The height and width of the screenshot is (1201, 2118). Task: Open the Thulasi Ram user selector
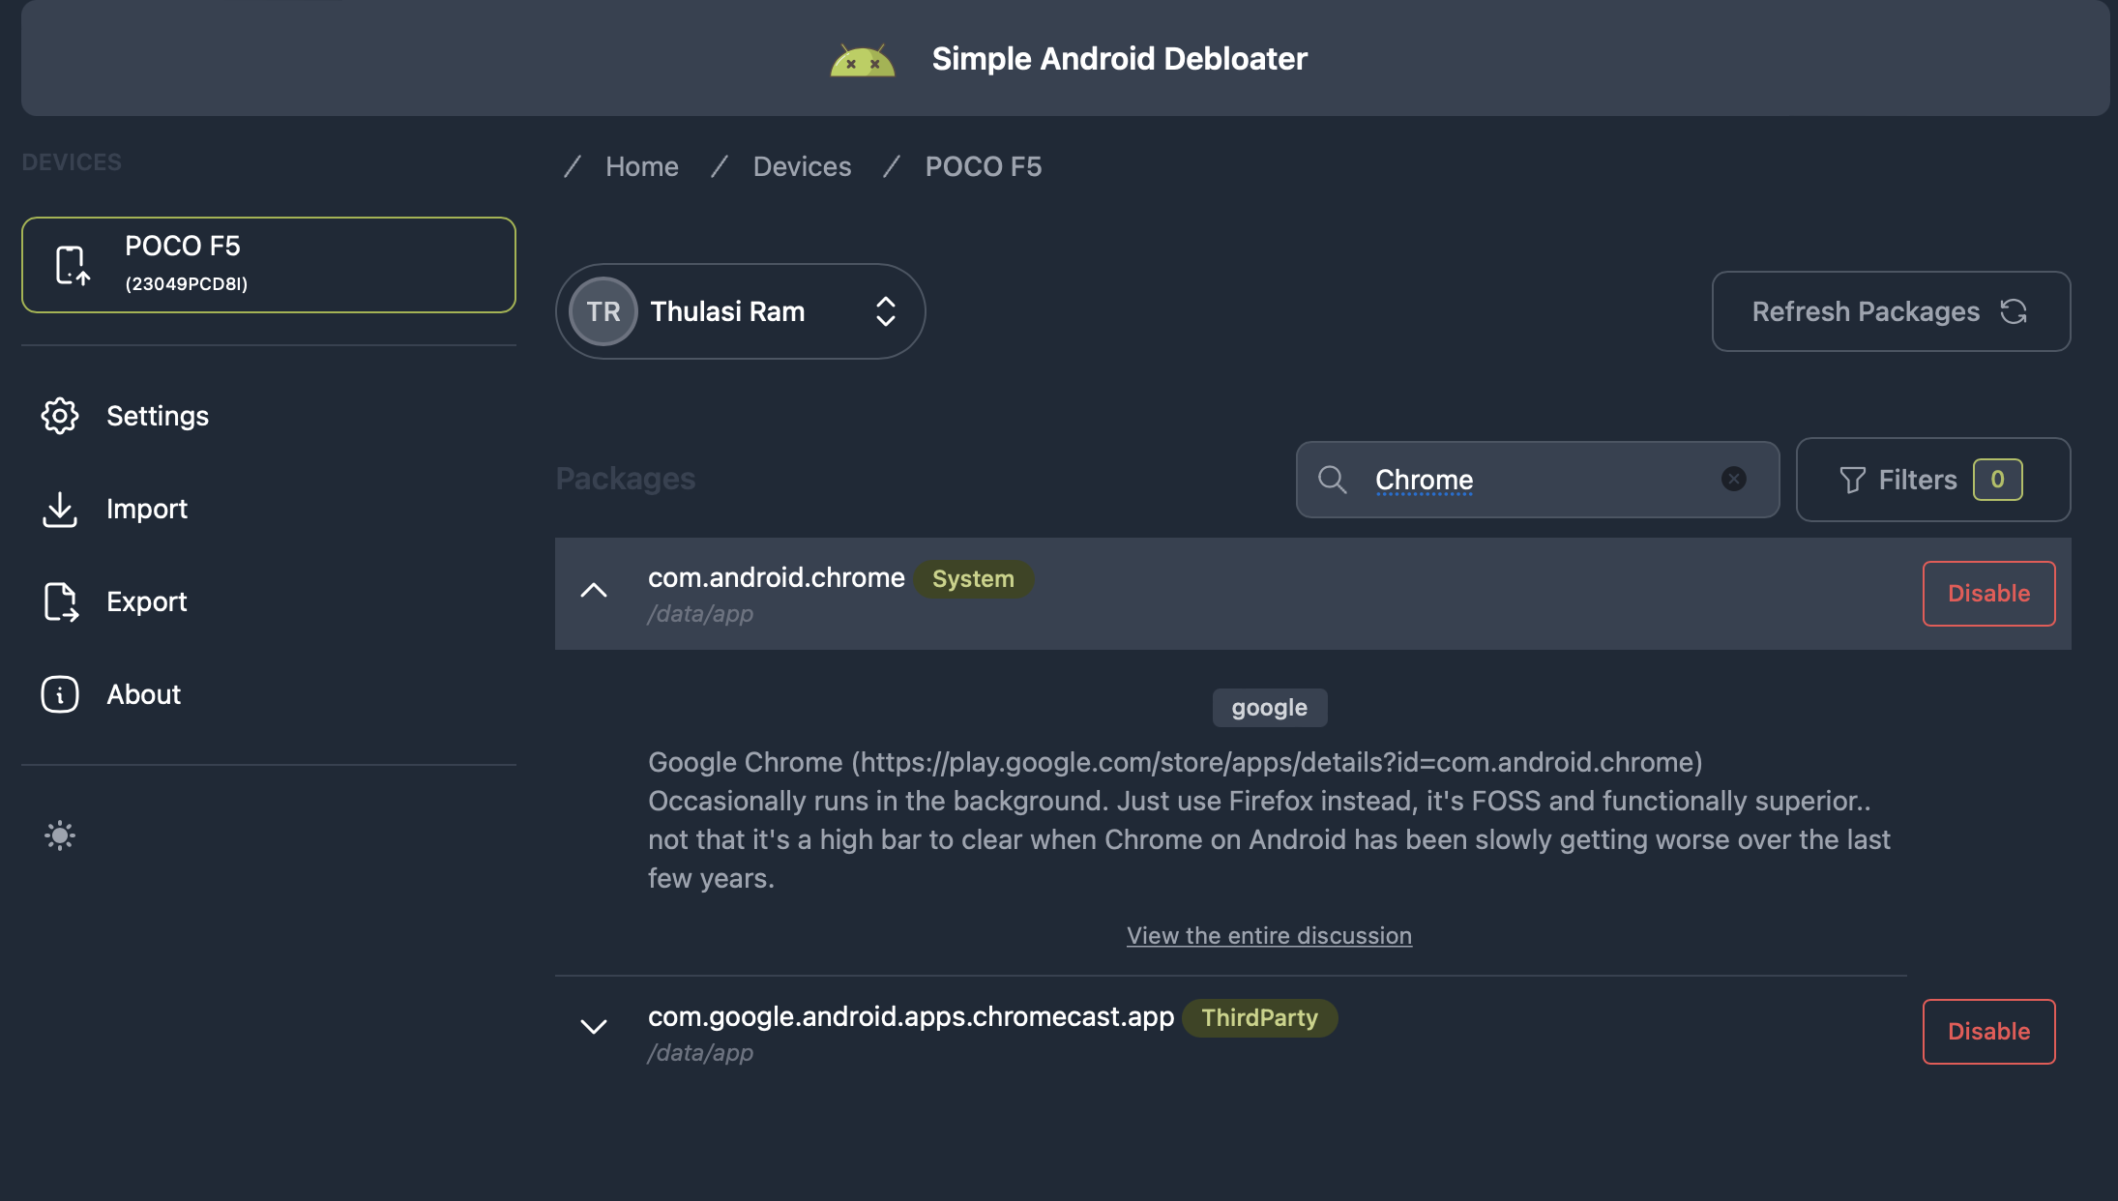(740, 311)
